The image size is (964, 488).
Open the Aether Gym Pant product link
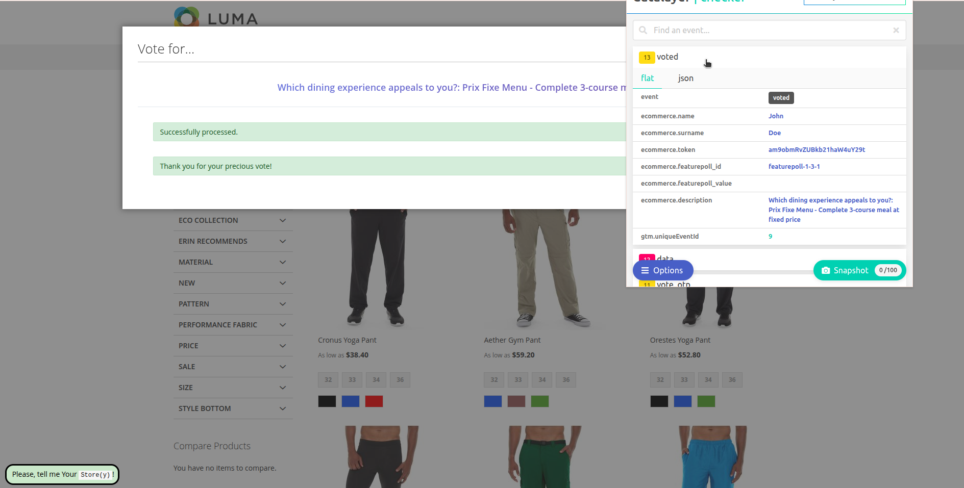click(x=512, y=340)
